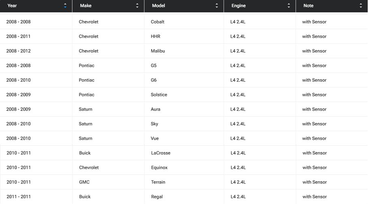Click the Make column sort arrows

click(137, 6)
